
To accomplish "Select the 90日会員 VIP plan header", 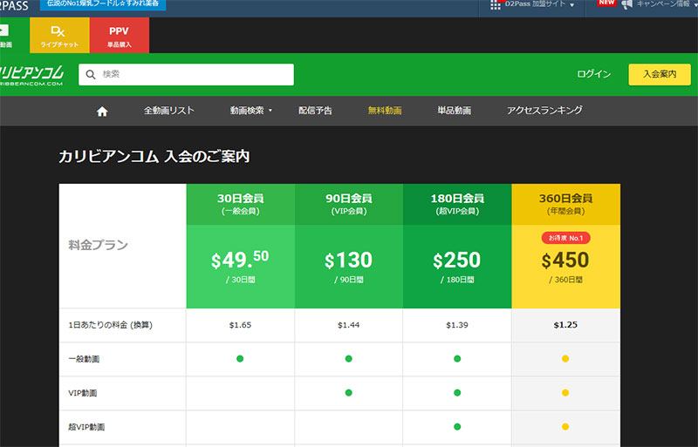I will coord(348,204).
